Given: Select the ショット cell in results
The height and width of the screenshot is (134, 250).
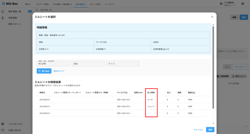Looking at the screenshot, I should pos(151,106).
